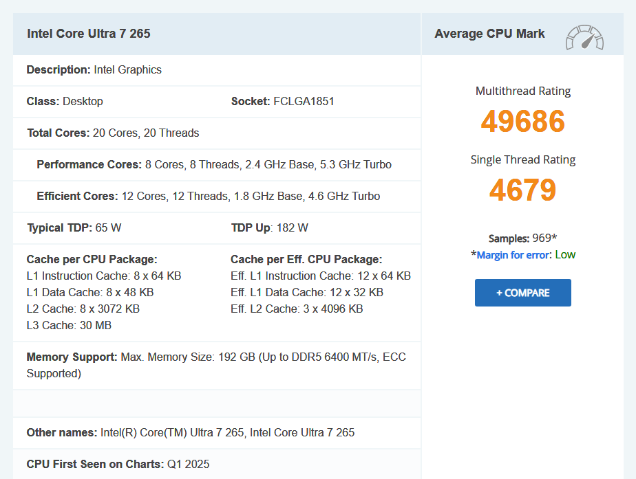Image resolution: width=636 pixels, height=479 pixels.
Task: Click the speedometer gauge icon
Action: click(584, 37)
